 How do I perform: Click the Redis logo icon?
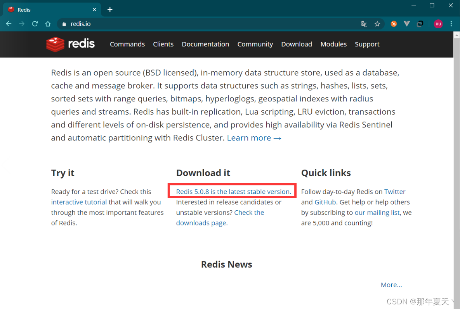(55, 44)
